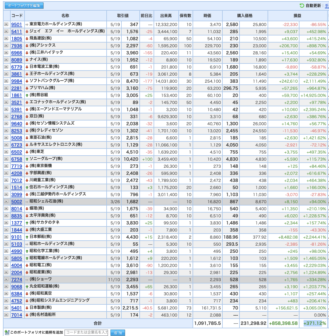Remove 7014 名村造船所 via its X icon
The width and height of the screenshot is (329, 336).
tap(6, 315)
